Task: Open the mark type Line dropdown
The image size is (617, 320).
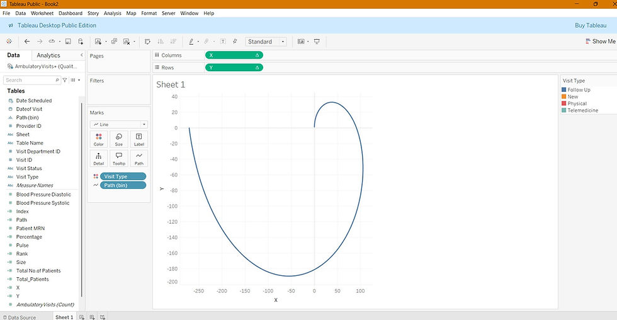Action: [119, 124]
